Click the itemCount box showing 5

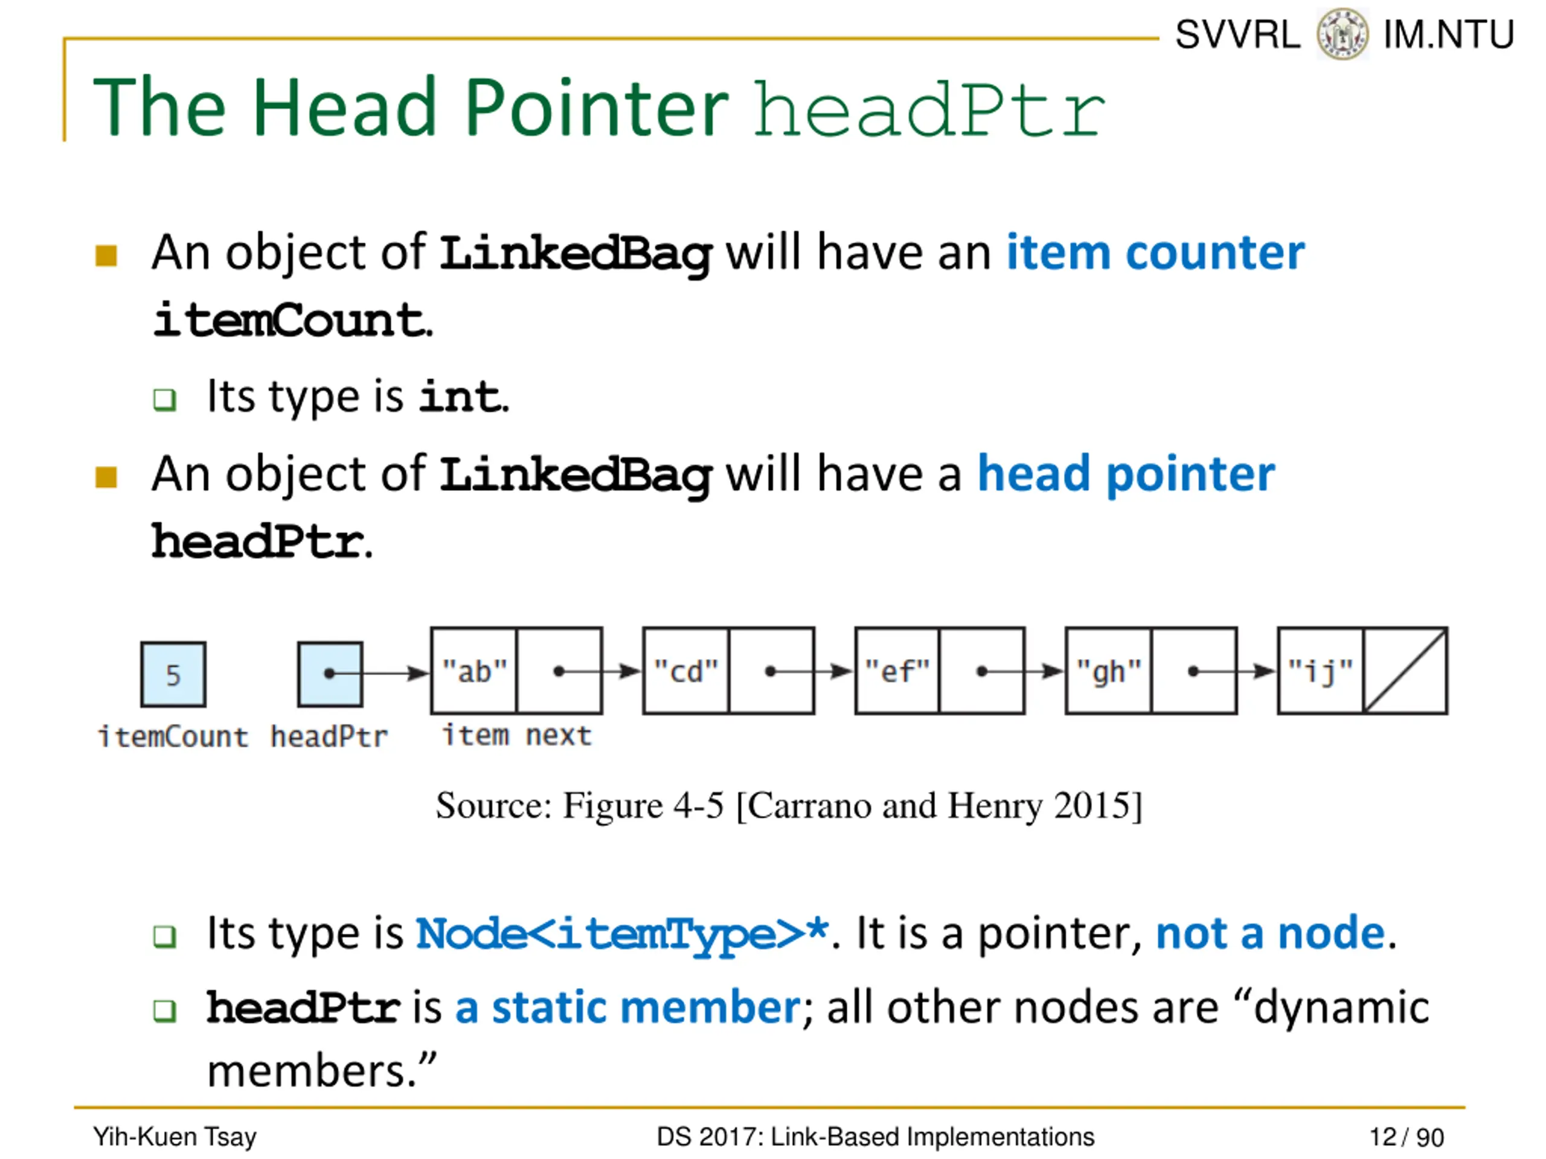pyautogui.click(x=173, y=675)
